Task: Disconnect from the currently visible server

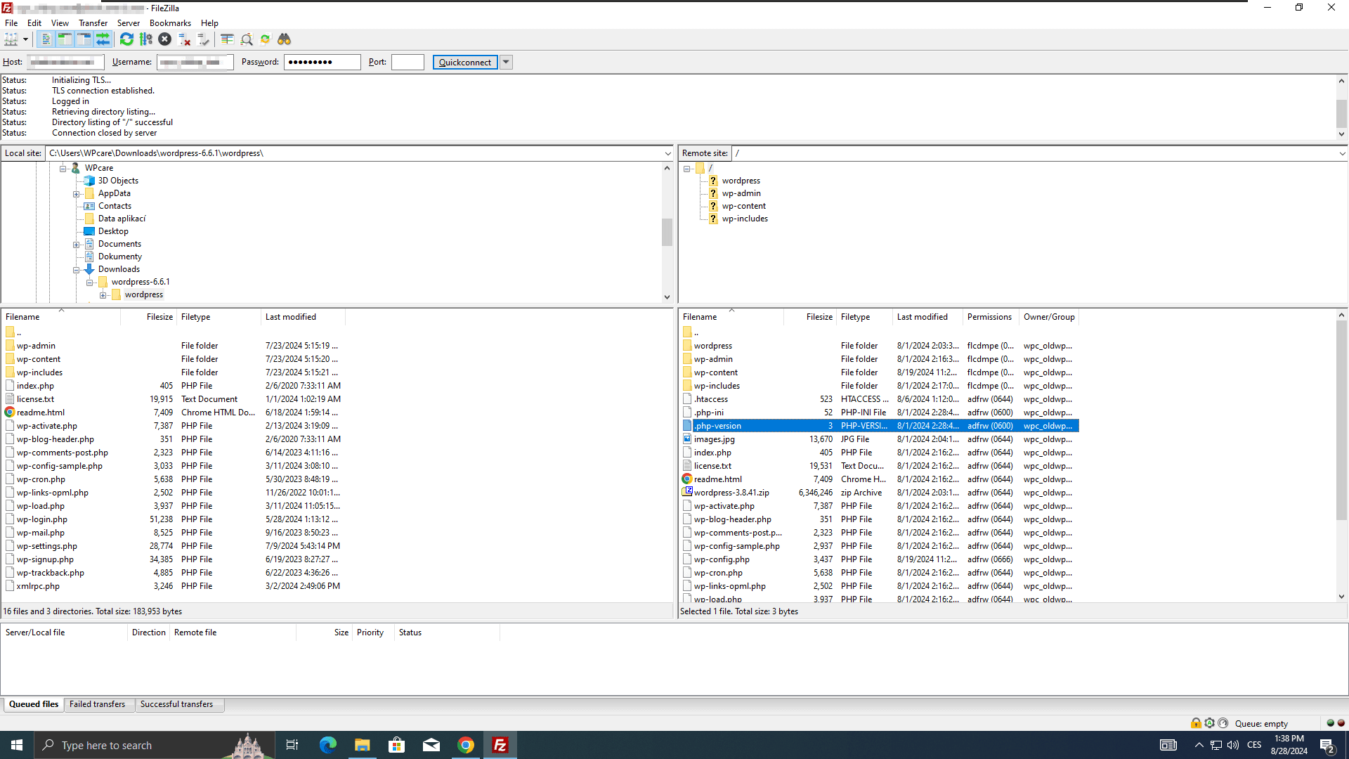Action: pyautogui.click(x=184, y=39)
